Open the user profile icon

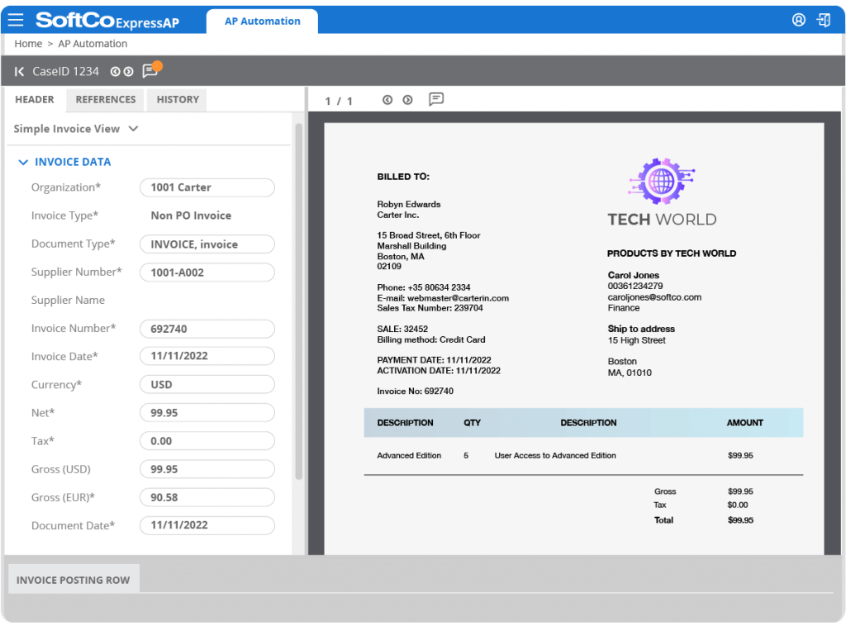799,20
